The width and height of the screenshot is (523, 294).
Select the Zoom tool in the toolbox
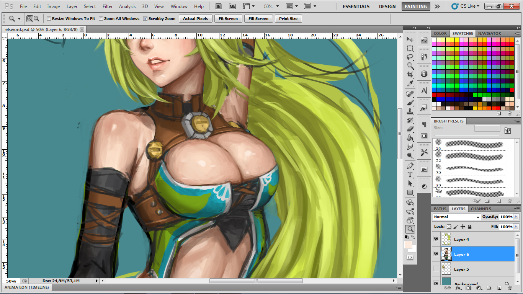click(x=410, y=229)
